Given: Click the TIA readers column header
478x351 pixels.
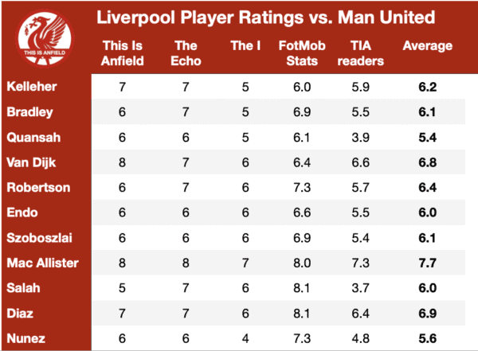Looking at the screenshot, I should [x=360, y=53].
